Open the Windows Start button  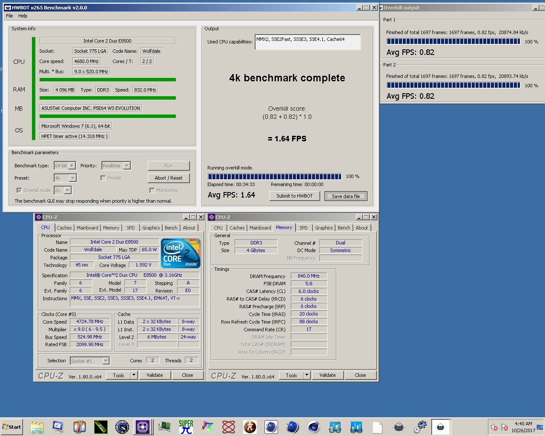click(11, 427)
